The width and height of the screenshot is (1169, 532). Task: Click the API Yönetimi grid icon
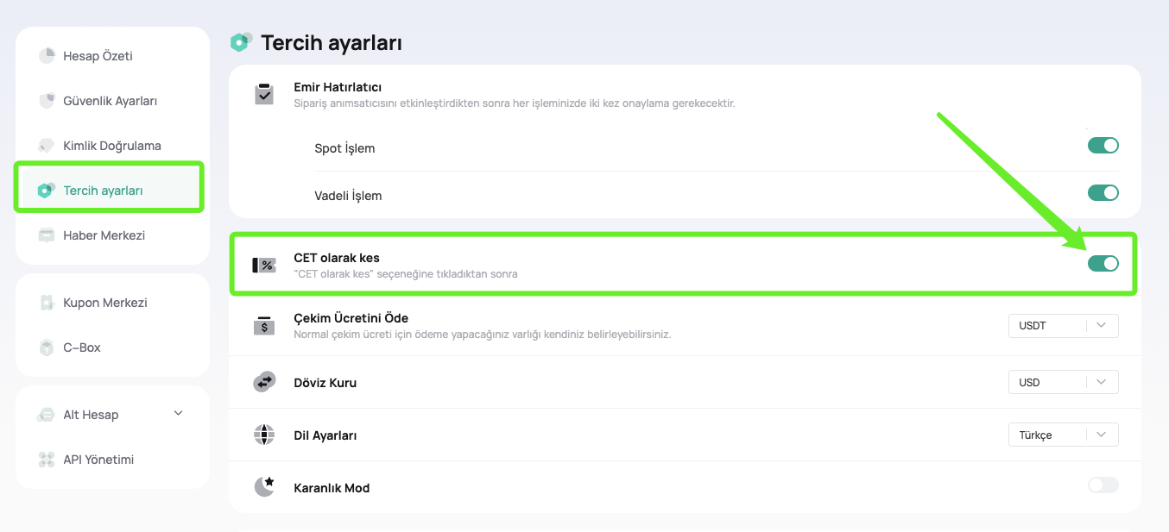click(x=47, y=460)
